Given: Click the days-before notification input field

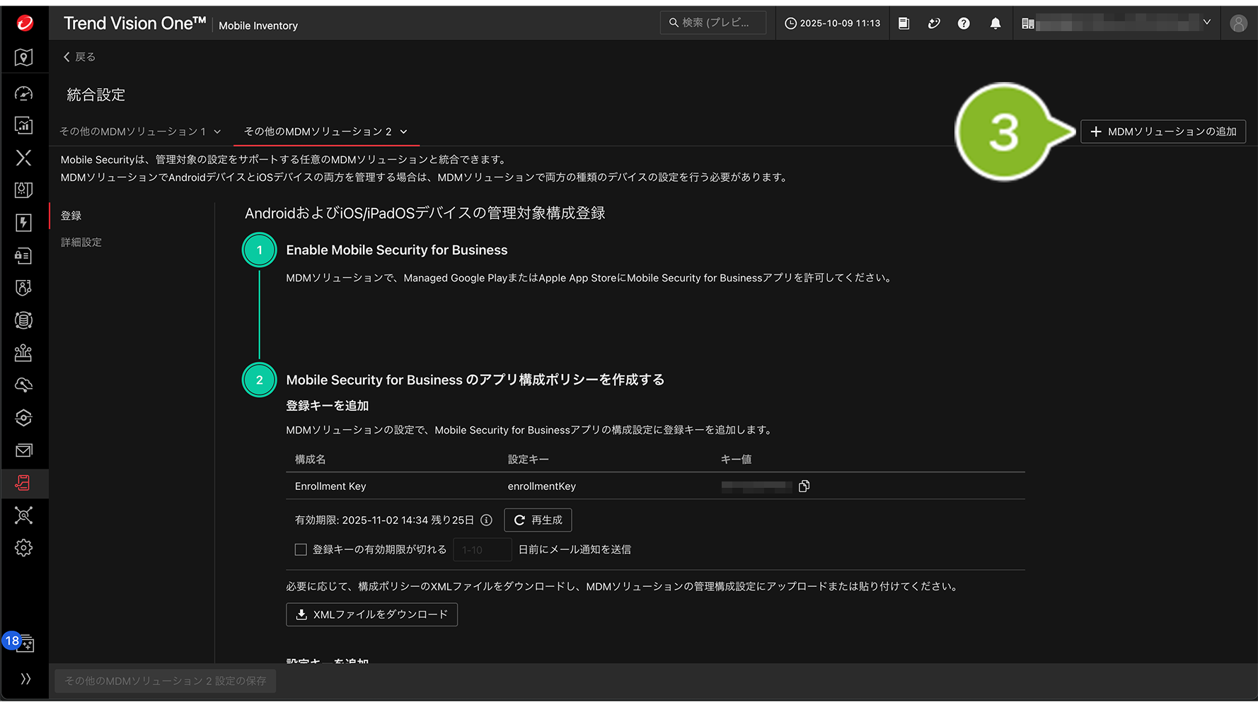Looking at the screenshot, I should [x=482, y=549].
